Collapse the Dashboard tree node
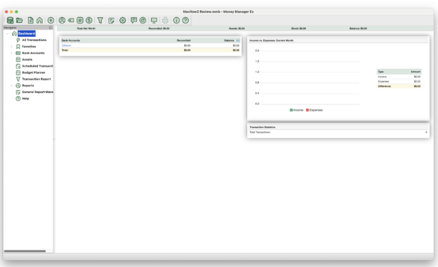The width and height of the screenshot is (438, 267). pyautogui.click(x=7, y=34)
